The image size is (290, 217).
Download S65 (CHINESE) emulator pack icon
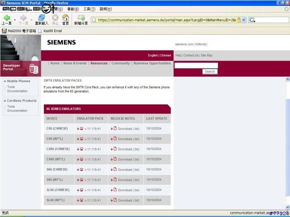pyautogui.click(x=82, y=170)
